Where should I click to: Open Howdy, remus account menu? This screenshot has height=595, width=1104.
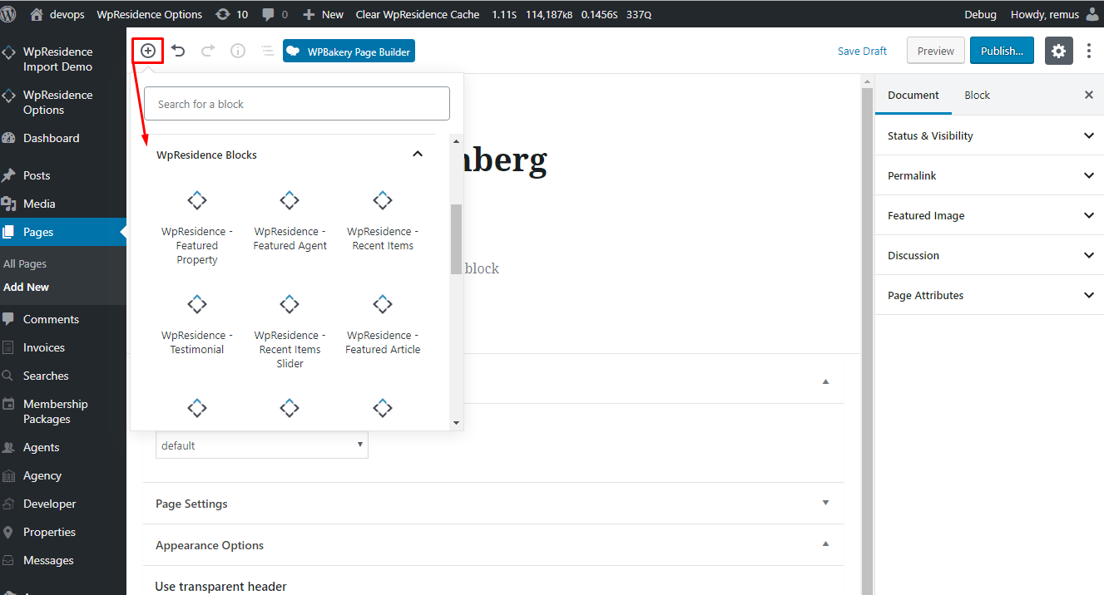click(1053, 14)
